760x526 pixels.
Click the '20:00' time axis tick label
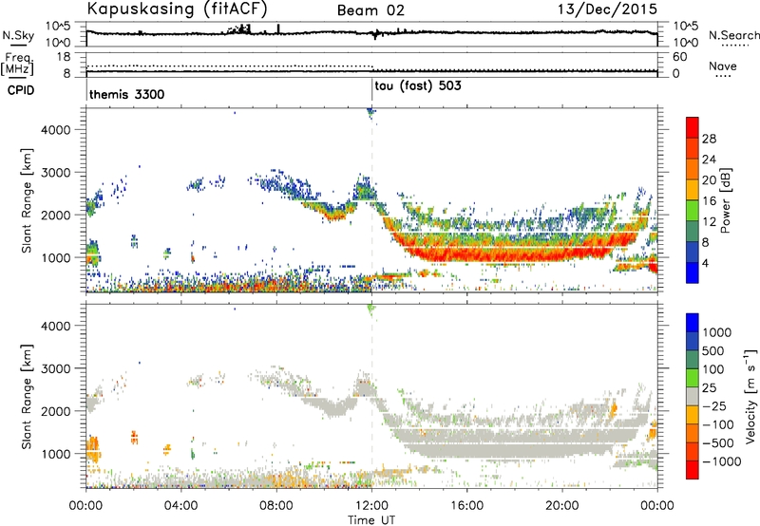click(562, 506)
